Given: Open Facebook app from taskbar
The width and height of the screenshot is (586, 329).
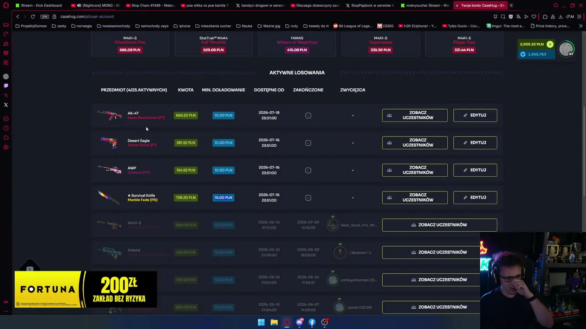Looking at the screenshot, I should pos(312,322).
